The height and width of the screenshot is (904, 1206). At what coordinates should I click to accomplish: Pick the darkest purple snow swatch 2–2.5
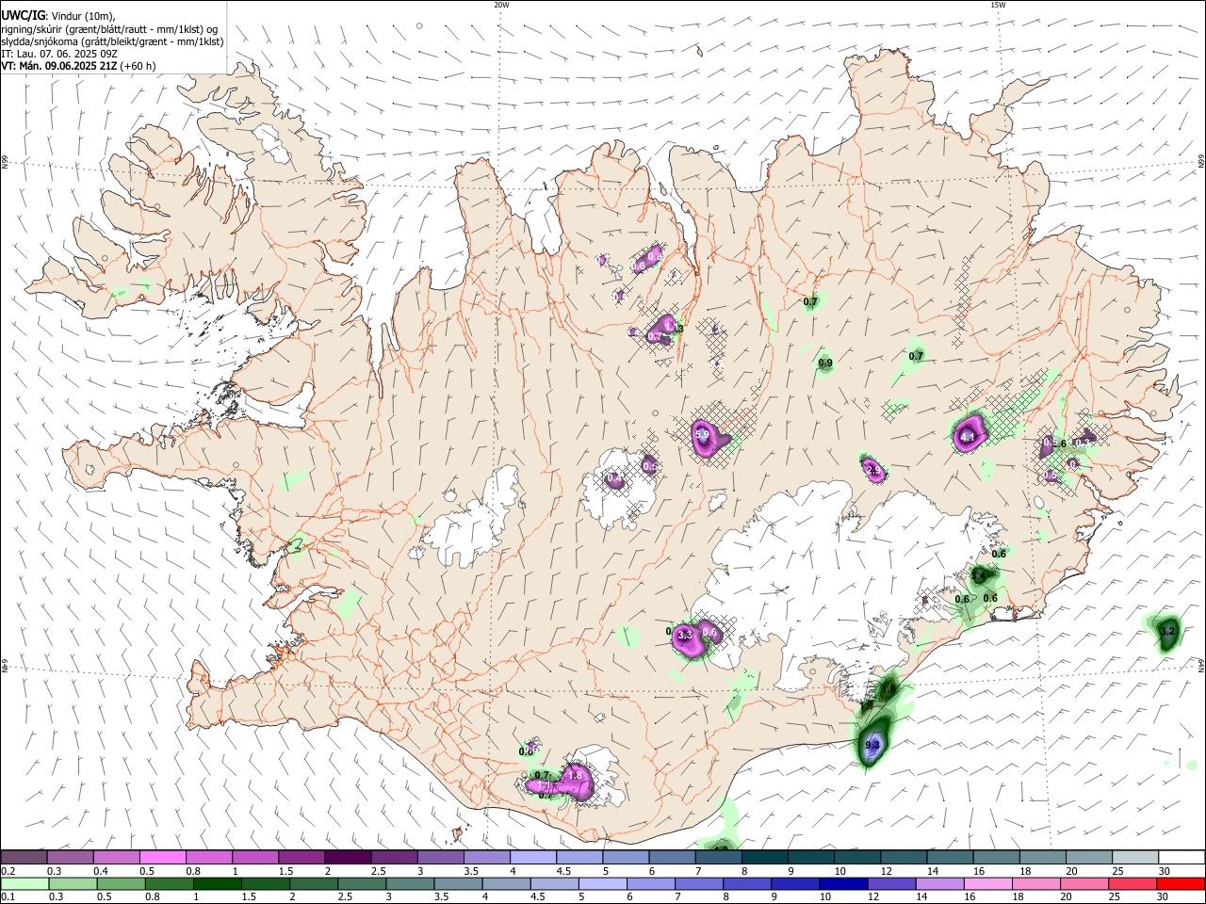click(x=348, y=858)
